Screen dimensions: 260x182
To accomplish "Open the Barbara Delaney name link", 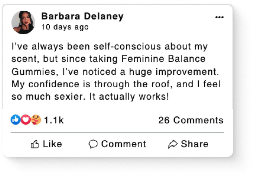I will point(82,17).
